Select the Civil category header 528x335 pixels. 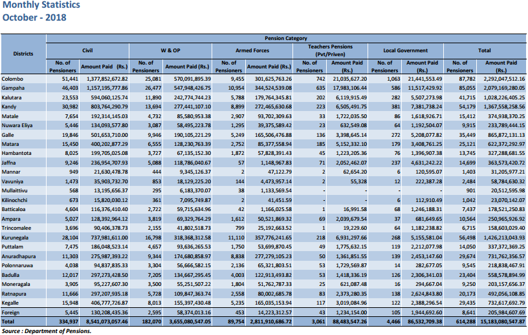pos(87,50)
